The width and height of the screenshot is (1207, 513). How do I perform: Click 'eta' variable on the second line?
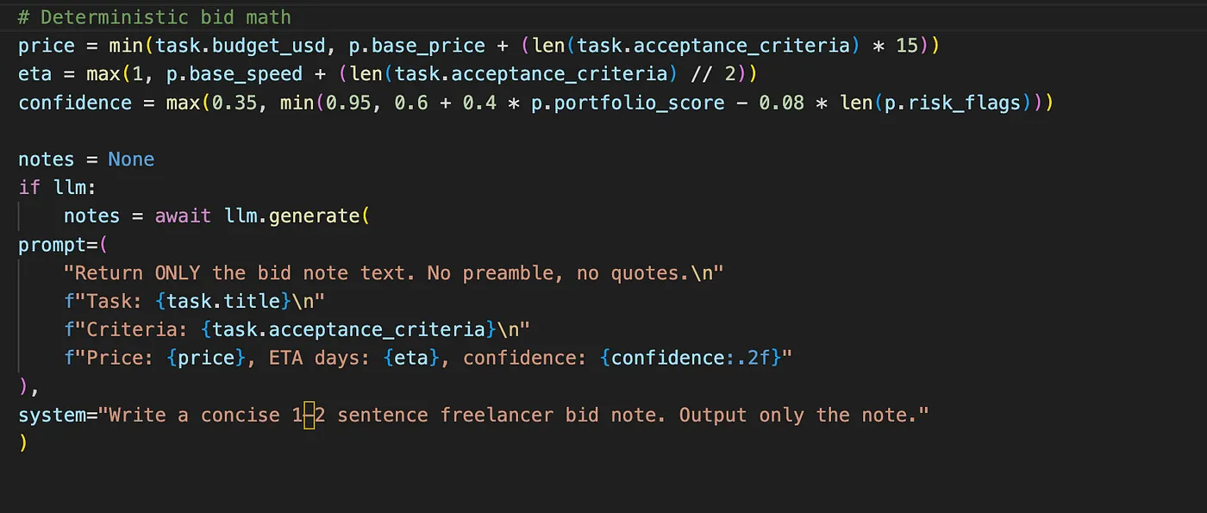(35, 74)
